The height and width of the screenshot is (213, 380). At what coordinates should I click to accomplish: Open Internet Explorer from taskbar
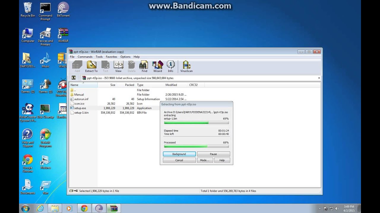(41, 208)
